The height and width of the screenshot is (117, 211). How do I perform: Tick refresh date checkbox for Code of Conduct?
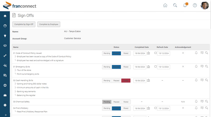click(x=155, y=53)
